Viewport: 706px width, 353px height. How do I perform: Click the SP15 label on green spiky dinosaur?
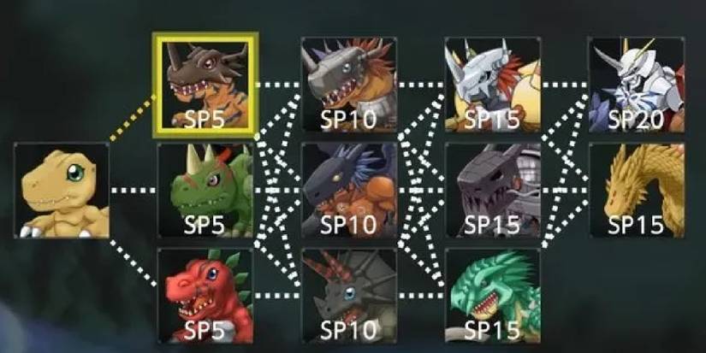[492, 331]
